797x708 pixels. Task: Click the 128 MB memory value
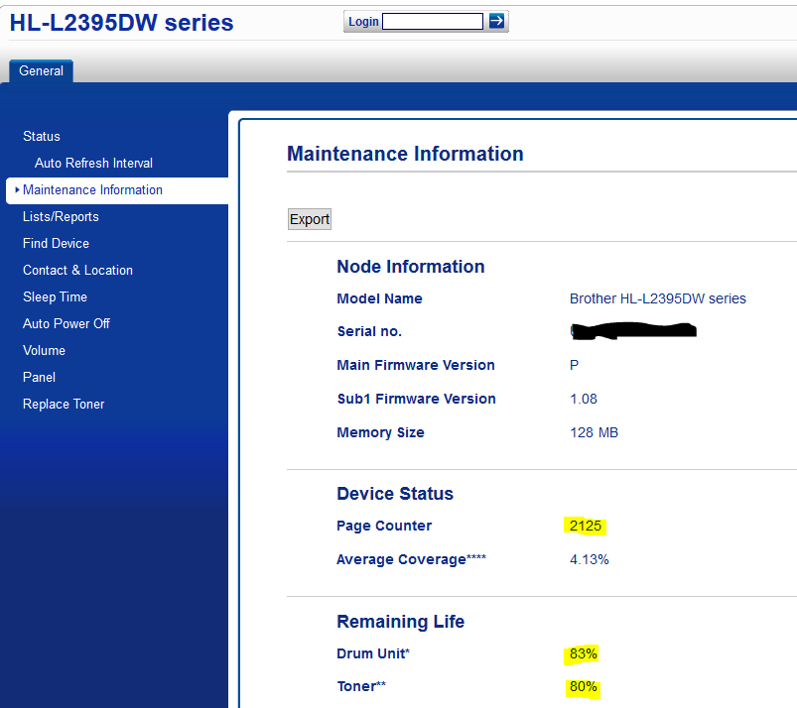[594, 432]
